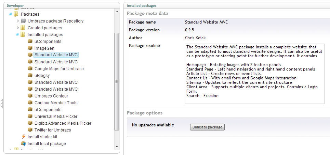Collapse the Packages tree node arrow
330x155 pixels.
10,14
